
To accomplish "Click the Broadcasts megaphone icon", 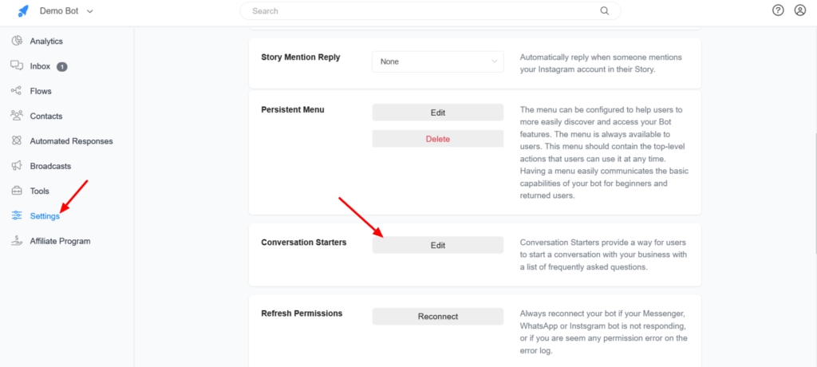I will [x=17, y=166].
